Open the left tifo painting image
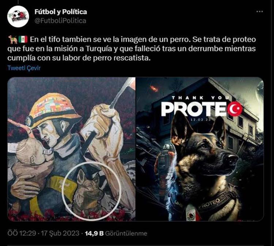 tap(72, 149)
